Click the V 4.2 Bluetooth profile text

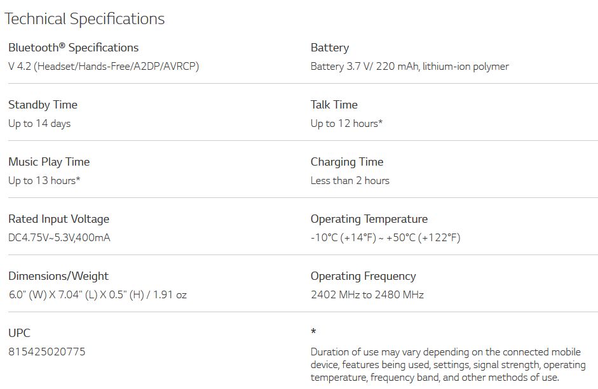point(104,66)
